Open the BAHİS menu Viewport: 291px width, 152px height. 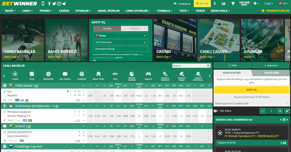[10, 11]
